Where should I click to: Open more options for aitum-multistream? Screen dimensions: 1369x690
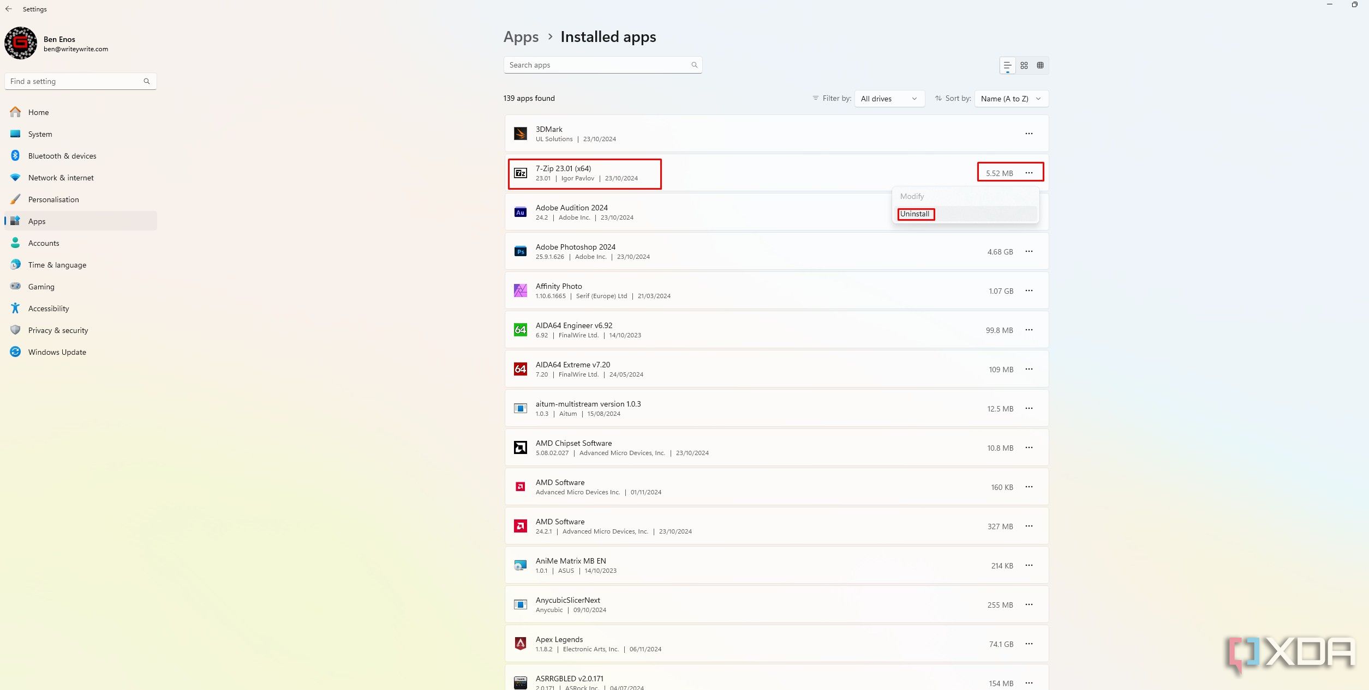[1029, 408]
